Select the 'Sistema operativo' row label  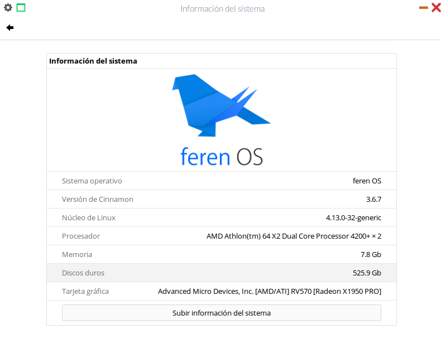pyautogui.click(x=92, y=181)
